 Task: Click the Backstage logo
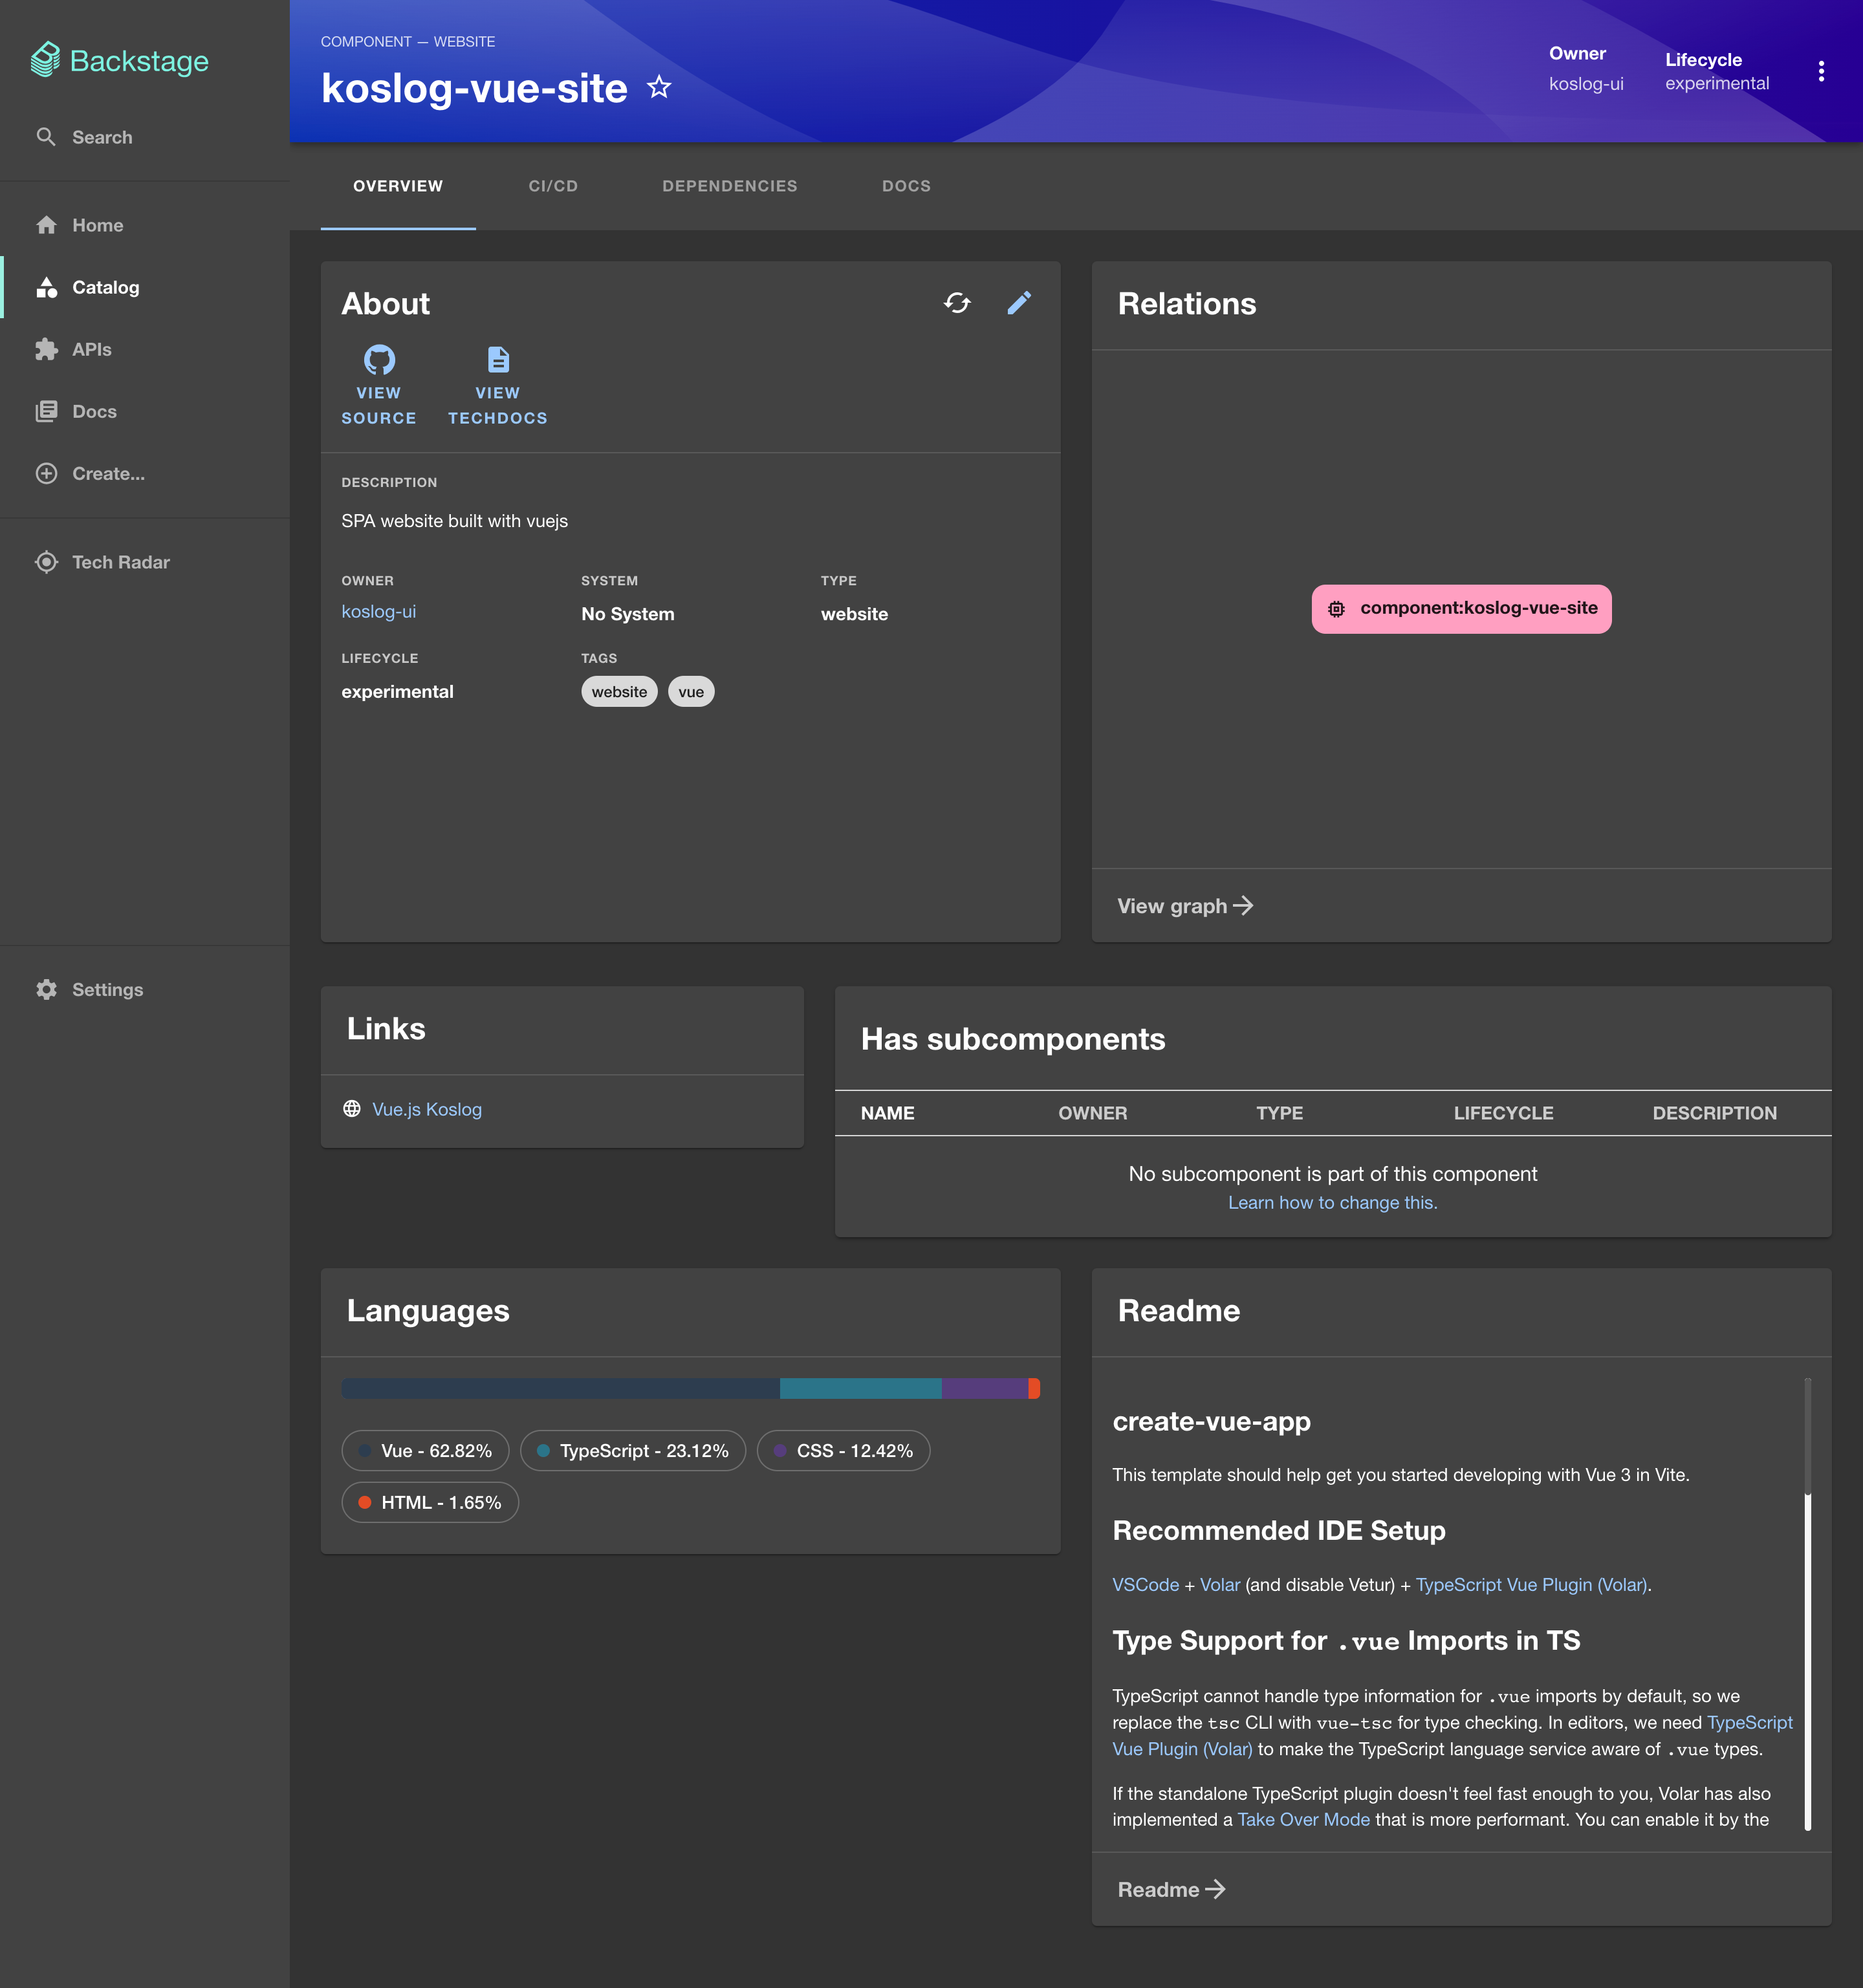119,61
